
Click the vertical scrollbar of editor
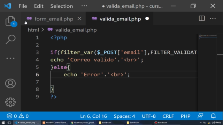pyautogui.click(x=220, y=72)
